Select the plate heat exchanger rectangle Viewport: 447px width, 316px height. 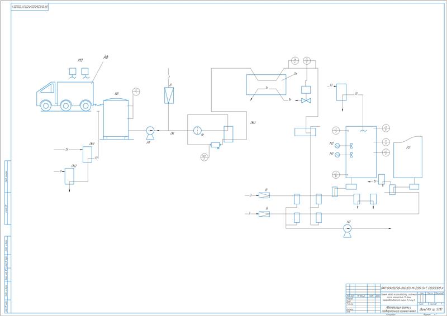coord(267,84)
